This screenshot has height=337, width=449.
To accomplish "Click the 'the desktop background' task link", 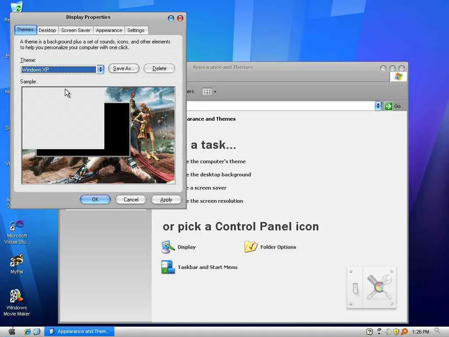I will 219,175.
